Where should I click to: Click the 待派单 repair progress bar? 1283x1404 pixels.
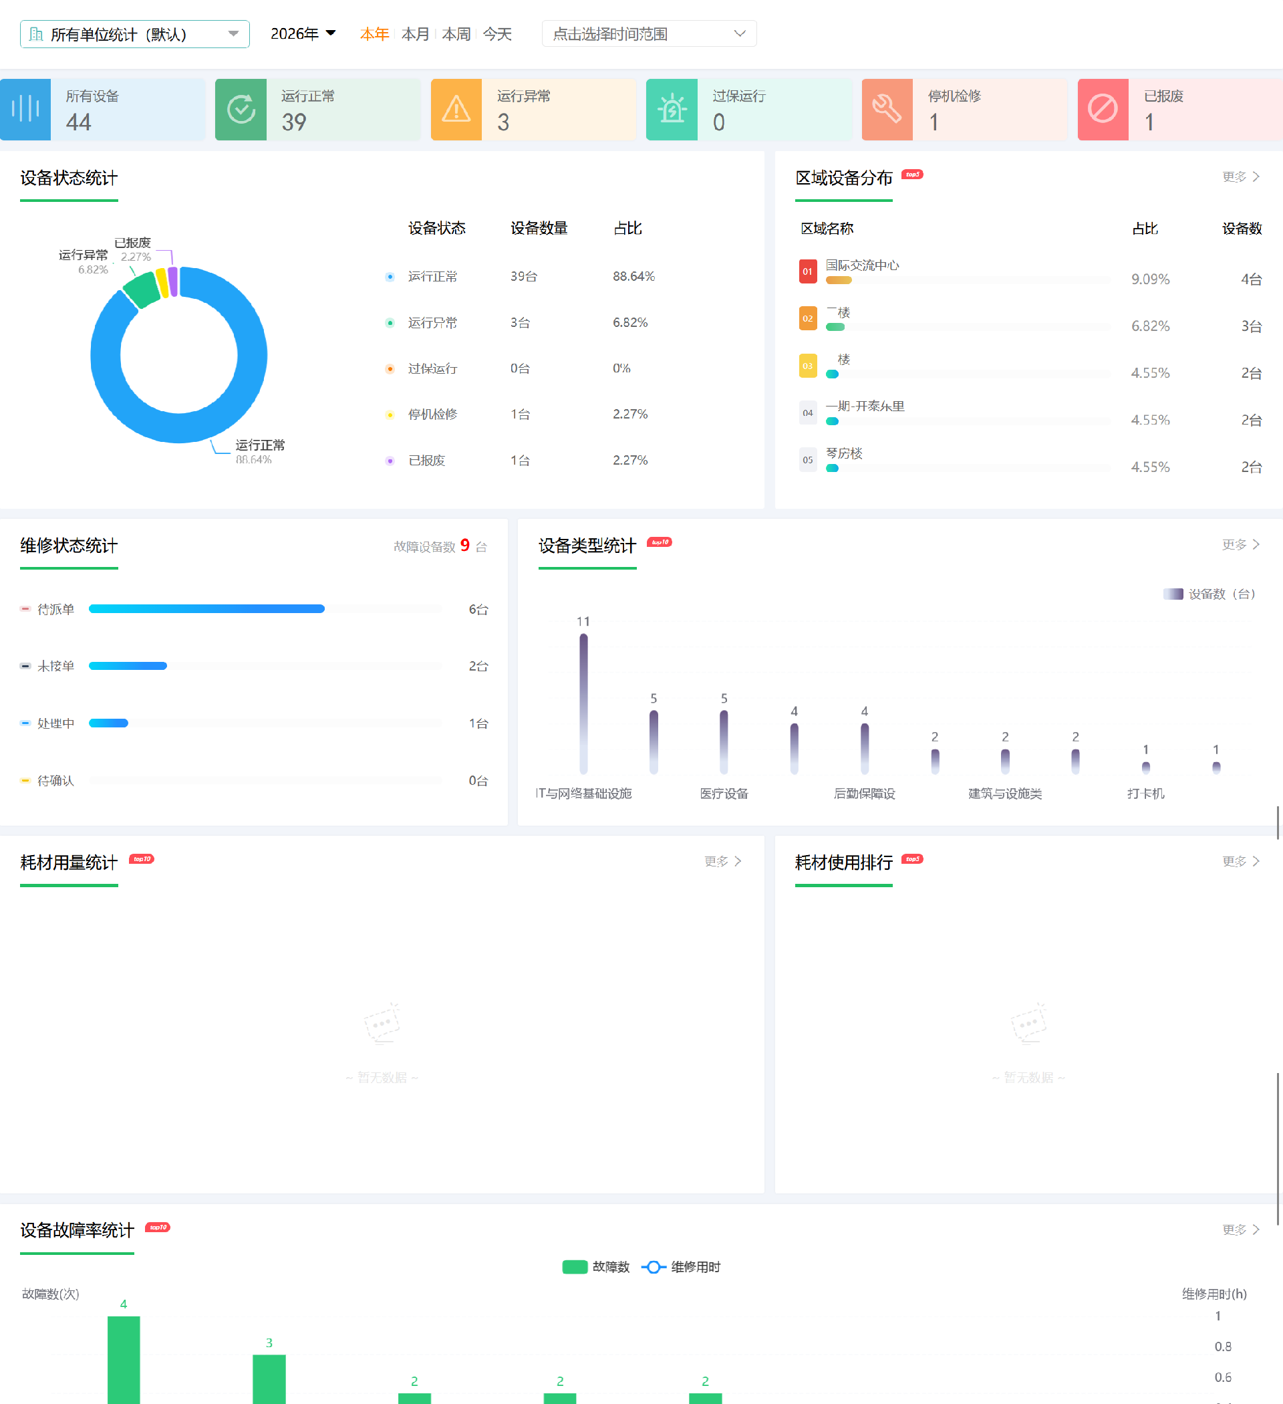coord(206,608)
